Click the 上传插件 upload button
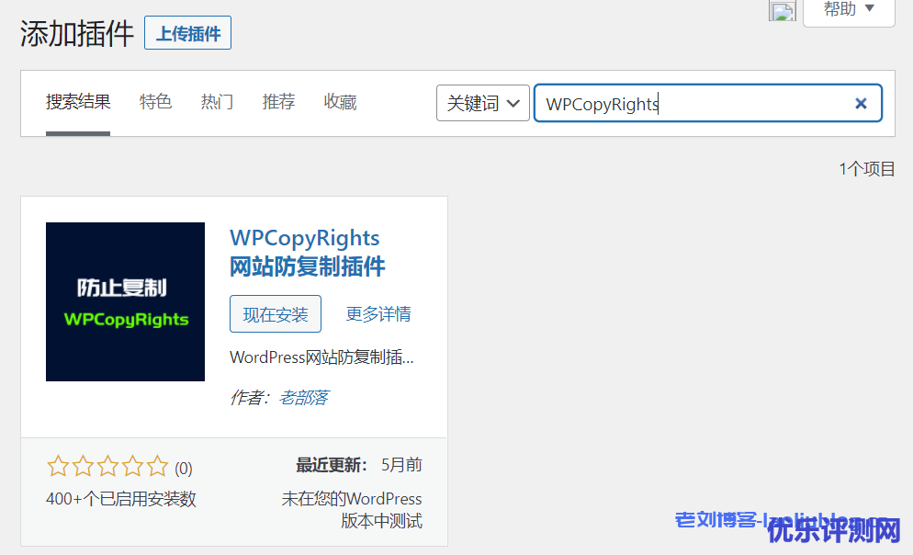The image size is (913, 555). pos(187,33)
